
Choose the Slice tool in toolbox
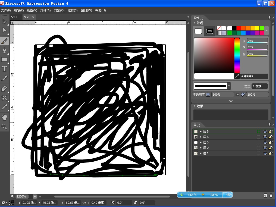coord(4,78)
